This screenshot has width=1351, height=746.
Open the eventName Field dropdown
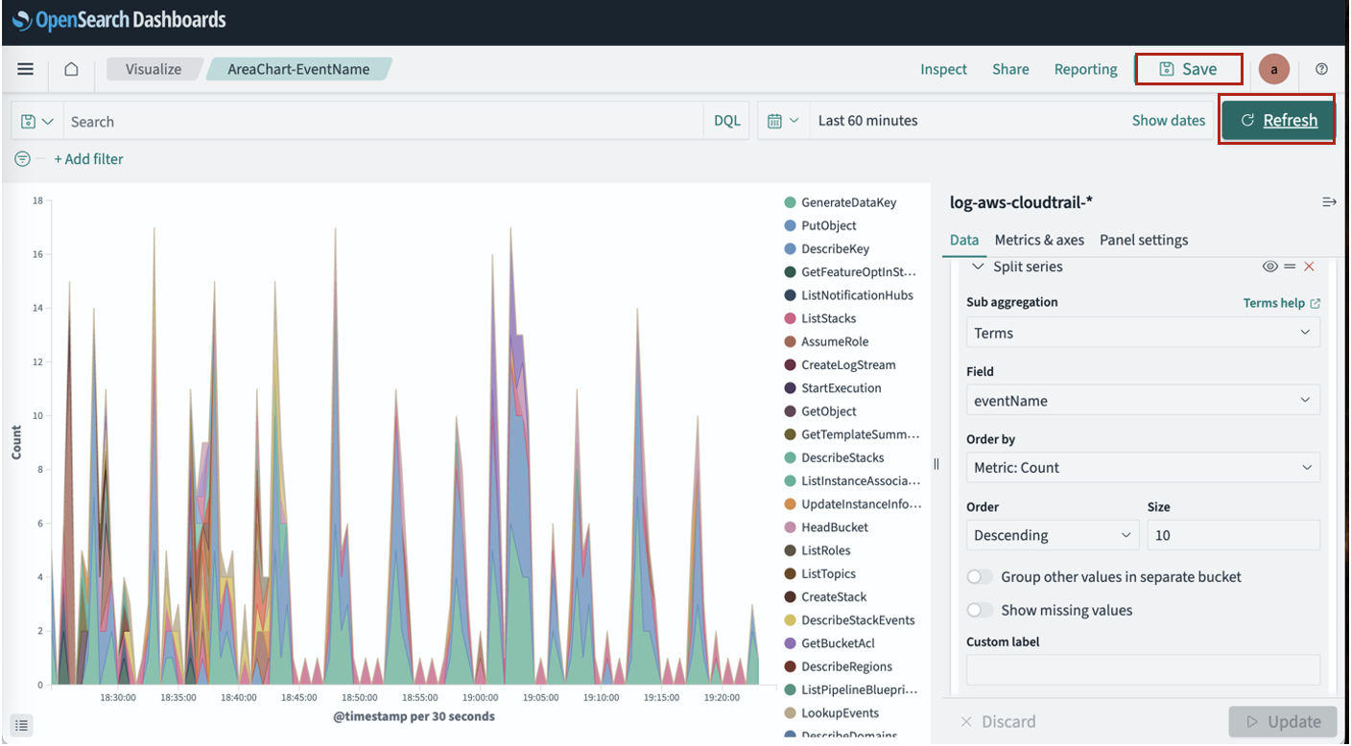(1142, 401)
